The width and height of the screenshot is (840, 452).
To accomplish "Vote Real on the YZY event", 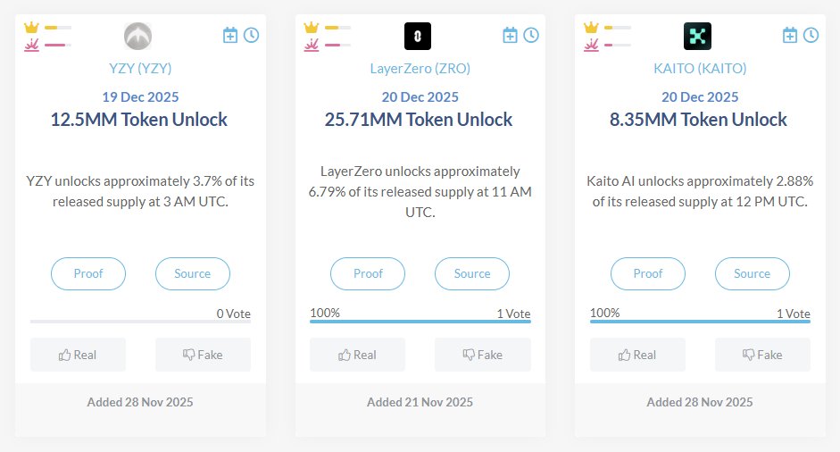I will (78, 355).
